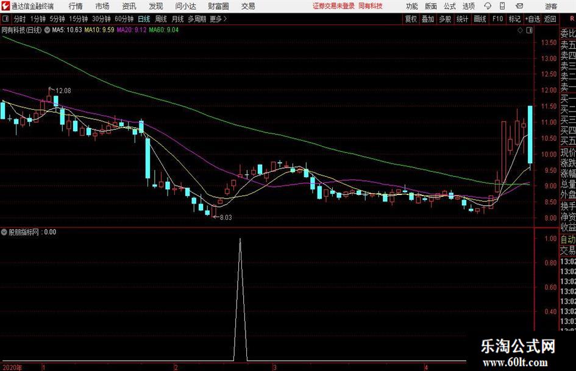Image resolution: width=576 pixels, height=371 pixels.
Task: Toggle the side panel icon at chart top-right
Action: click(529, 30)
